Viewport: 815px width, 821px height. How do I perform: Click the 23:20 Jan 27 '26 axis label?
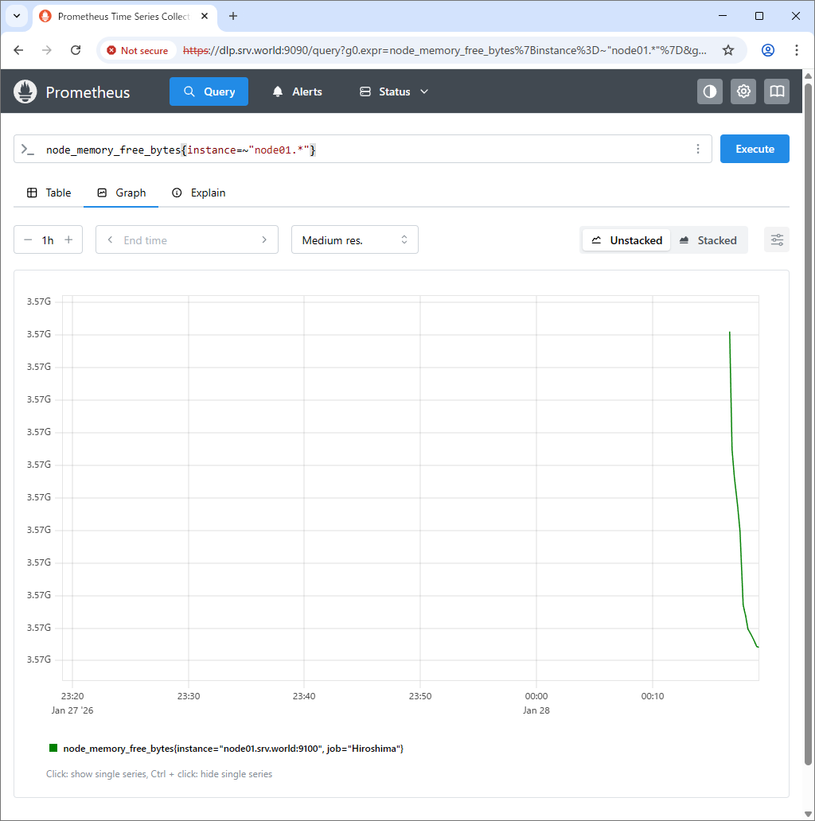(72, 702)
